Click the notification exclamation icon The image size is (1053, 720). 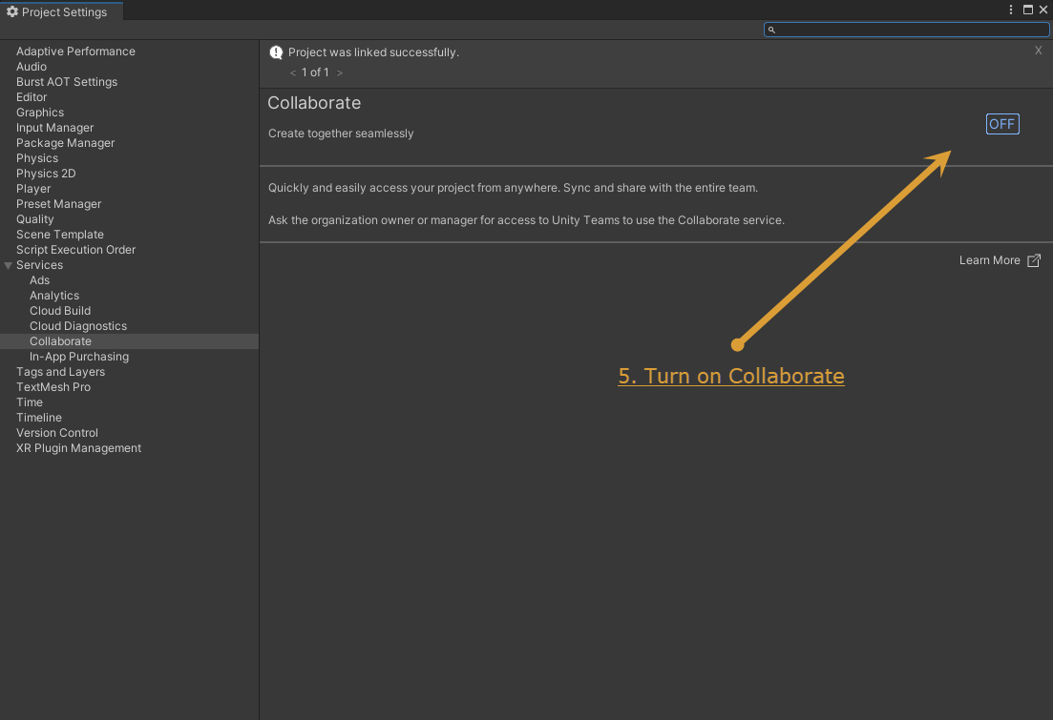pyautogui.click(x=276, y=51)
